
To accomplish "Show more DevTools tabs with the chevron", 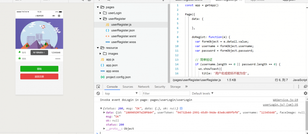I will [186, 87].
